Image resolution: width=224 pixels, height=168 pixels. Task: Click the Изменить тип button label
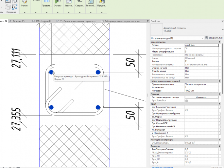pyautogui.click(x=216, y=38)
